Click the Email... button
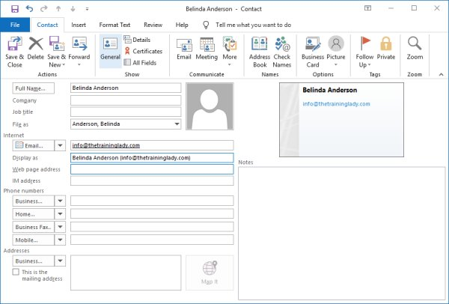 click(x=33, y=145)
